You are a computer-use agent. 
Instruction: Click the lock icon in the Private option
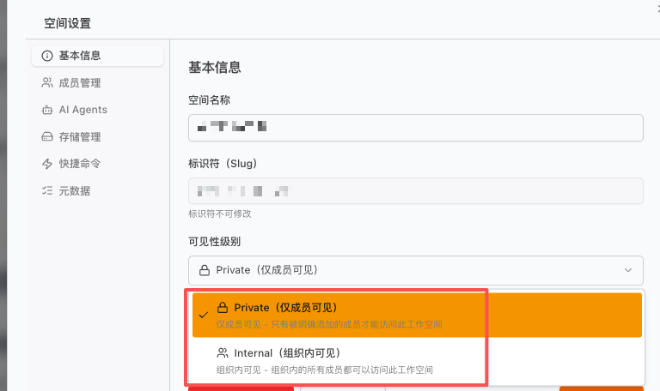point(223,308)
